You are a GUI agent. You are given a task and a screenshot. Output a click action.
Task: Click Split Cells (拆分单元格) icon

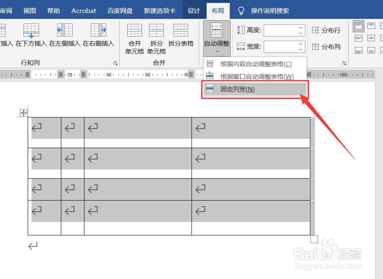156,30
